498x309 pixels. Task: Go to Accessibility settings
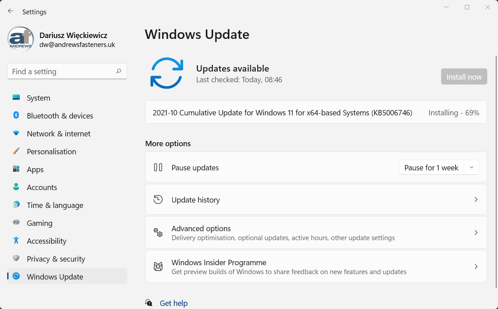pyautogui.click(x=67, y=241)
